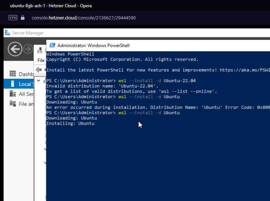Click the Opera browser logo icon
This screenshot has width=270, height=201.
tap(5, 6)
